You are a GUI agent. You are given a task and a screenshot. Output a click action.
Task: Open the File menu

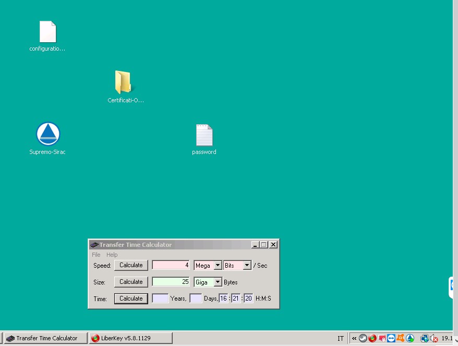pos(96,255)
